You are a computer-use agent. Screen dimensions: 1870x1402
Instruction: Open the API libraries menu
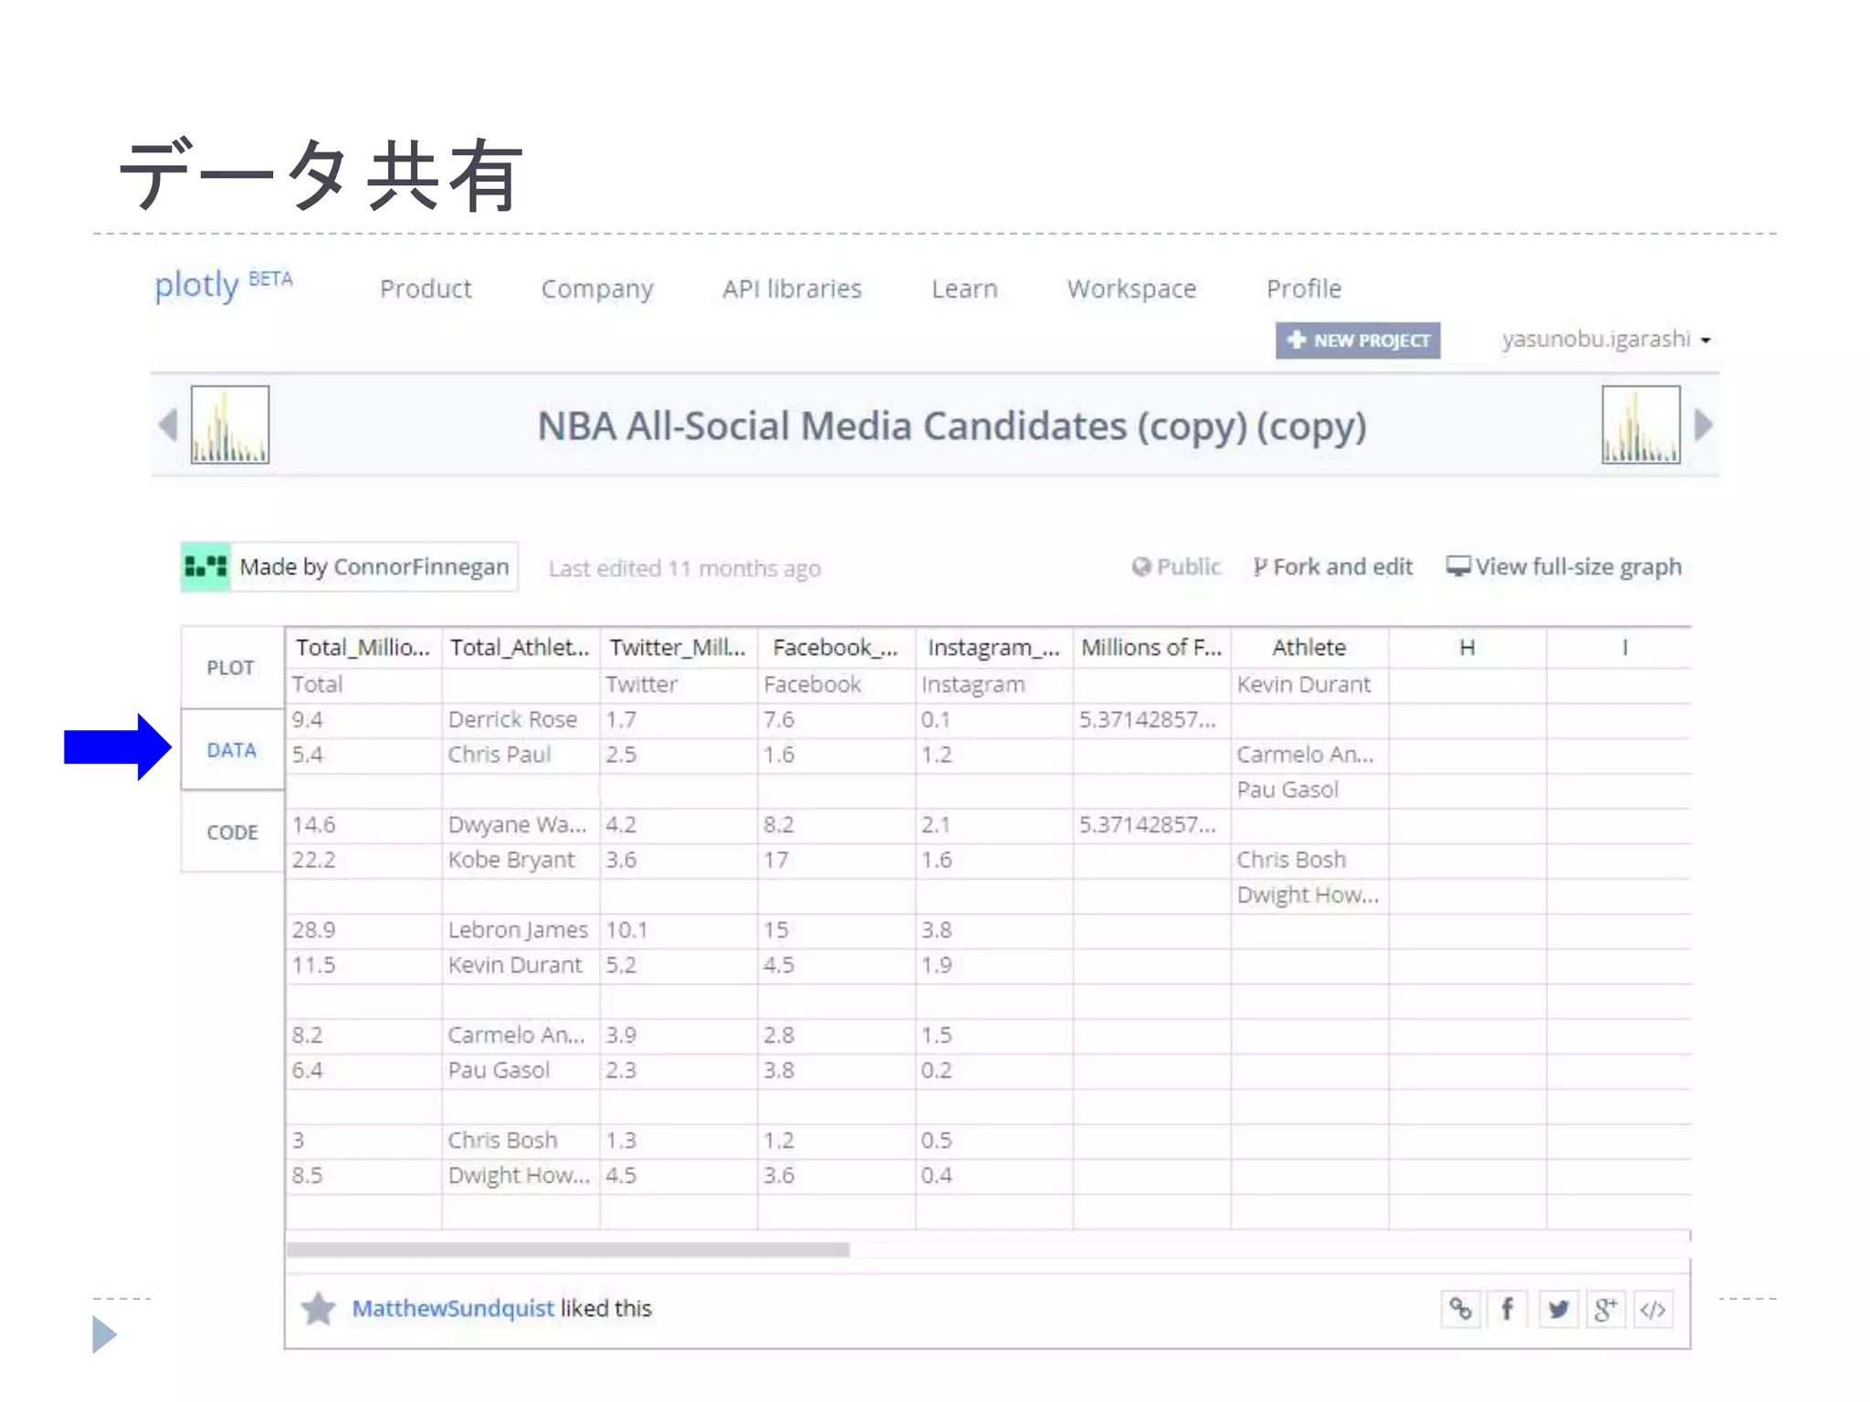pos(792,288)
